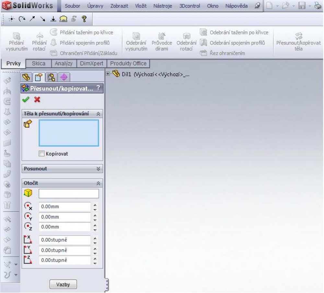Open the new document dropdown arrow
The image size is (324, 293).
[277, 6]
